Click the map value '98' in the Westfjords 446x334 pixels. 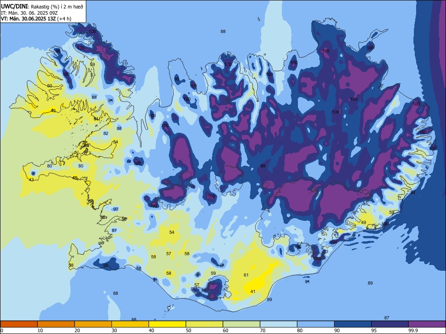tap(58, 51)
